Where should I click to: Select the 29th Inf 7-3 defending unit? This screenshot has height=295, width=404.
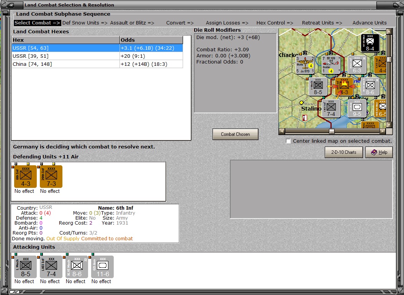[x=51, y=177]
